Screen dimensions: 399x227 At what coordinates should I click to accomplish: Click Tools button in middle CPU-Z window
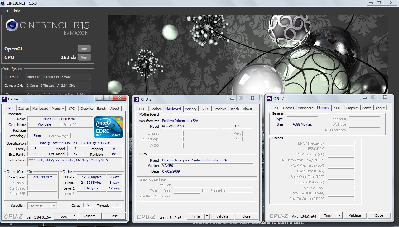[x=196, y=216]
